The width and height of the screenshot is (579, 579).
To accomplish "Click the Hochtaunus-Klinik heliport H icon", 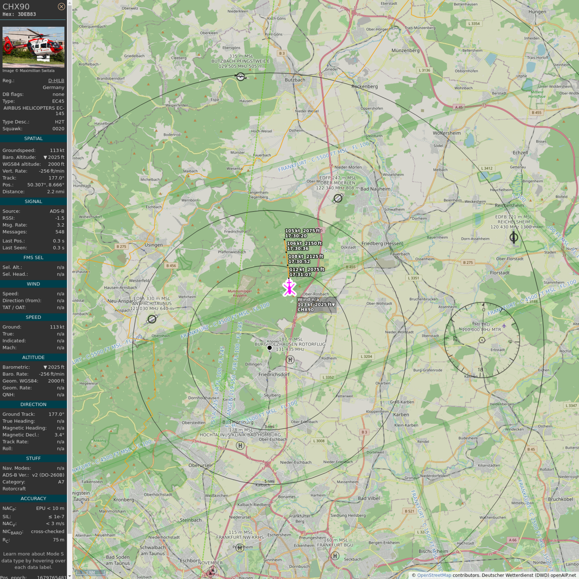I will point(240,446).
